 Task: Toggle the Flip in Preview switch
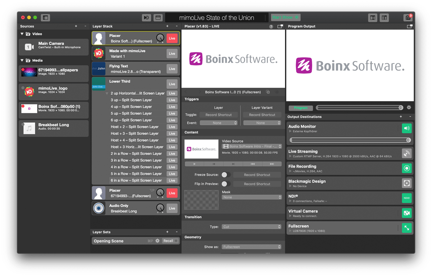click(x=225, y=184)
